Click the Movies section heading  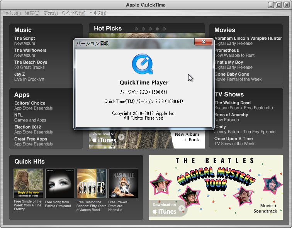tap(224, 30)
